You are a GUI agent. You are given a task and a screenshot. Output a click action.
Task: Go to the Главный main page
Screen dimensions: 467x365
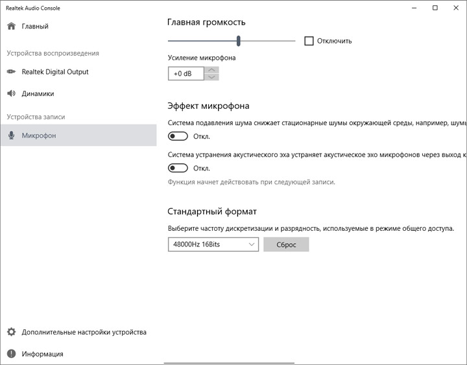(x=35, y=27)
